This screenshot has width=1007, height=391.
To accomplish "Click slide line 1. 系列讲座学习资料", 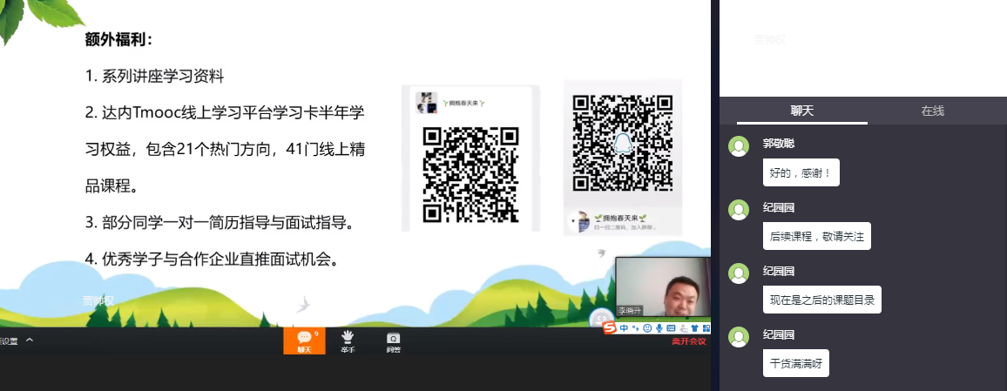I will click(x=154, y=77).
